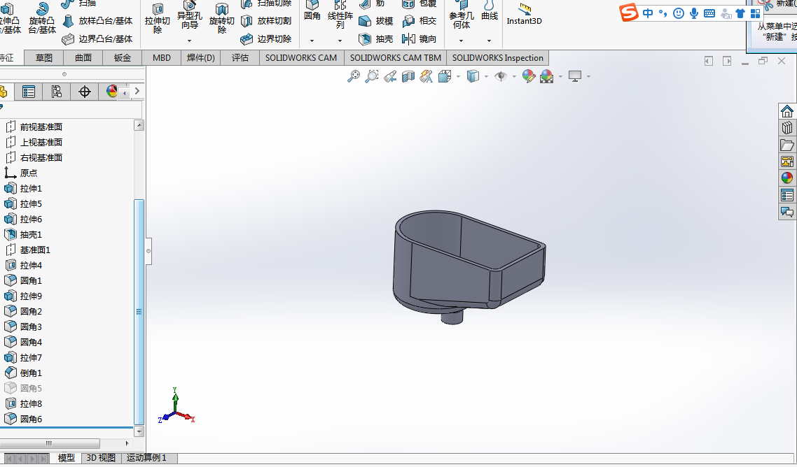Image resolution: width=797 pixels, height=467 pixels.
Task: Open the 参考几何体 reference geometry tool
Action: (461, 15)
